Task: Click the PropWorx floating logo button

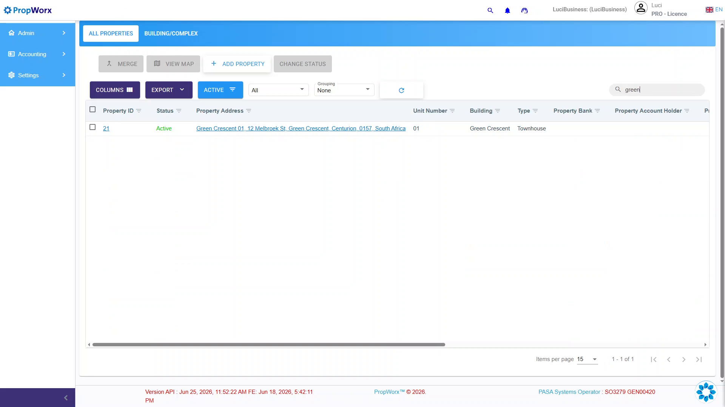Action: click(706, 392)
